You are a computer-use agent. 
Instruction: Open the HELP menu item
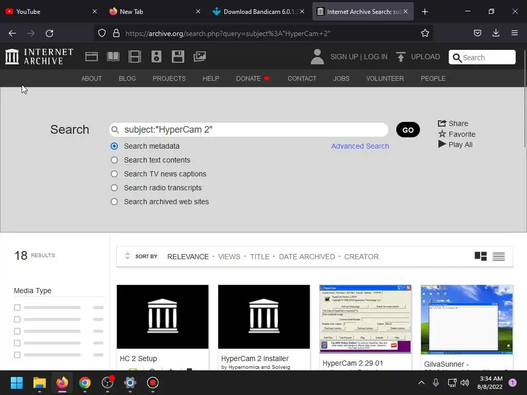pyautogui.click(x=210, y=79)
